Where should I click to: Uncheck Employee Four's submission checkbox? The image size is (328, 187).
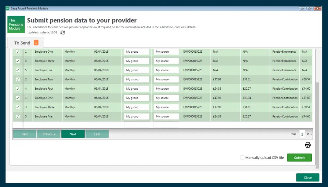pyautogui.click(x=17, y=88)
